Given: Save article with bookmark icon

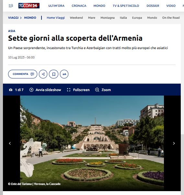Looking at the screenshot, I should [54, 74].
